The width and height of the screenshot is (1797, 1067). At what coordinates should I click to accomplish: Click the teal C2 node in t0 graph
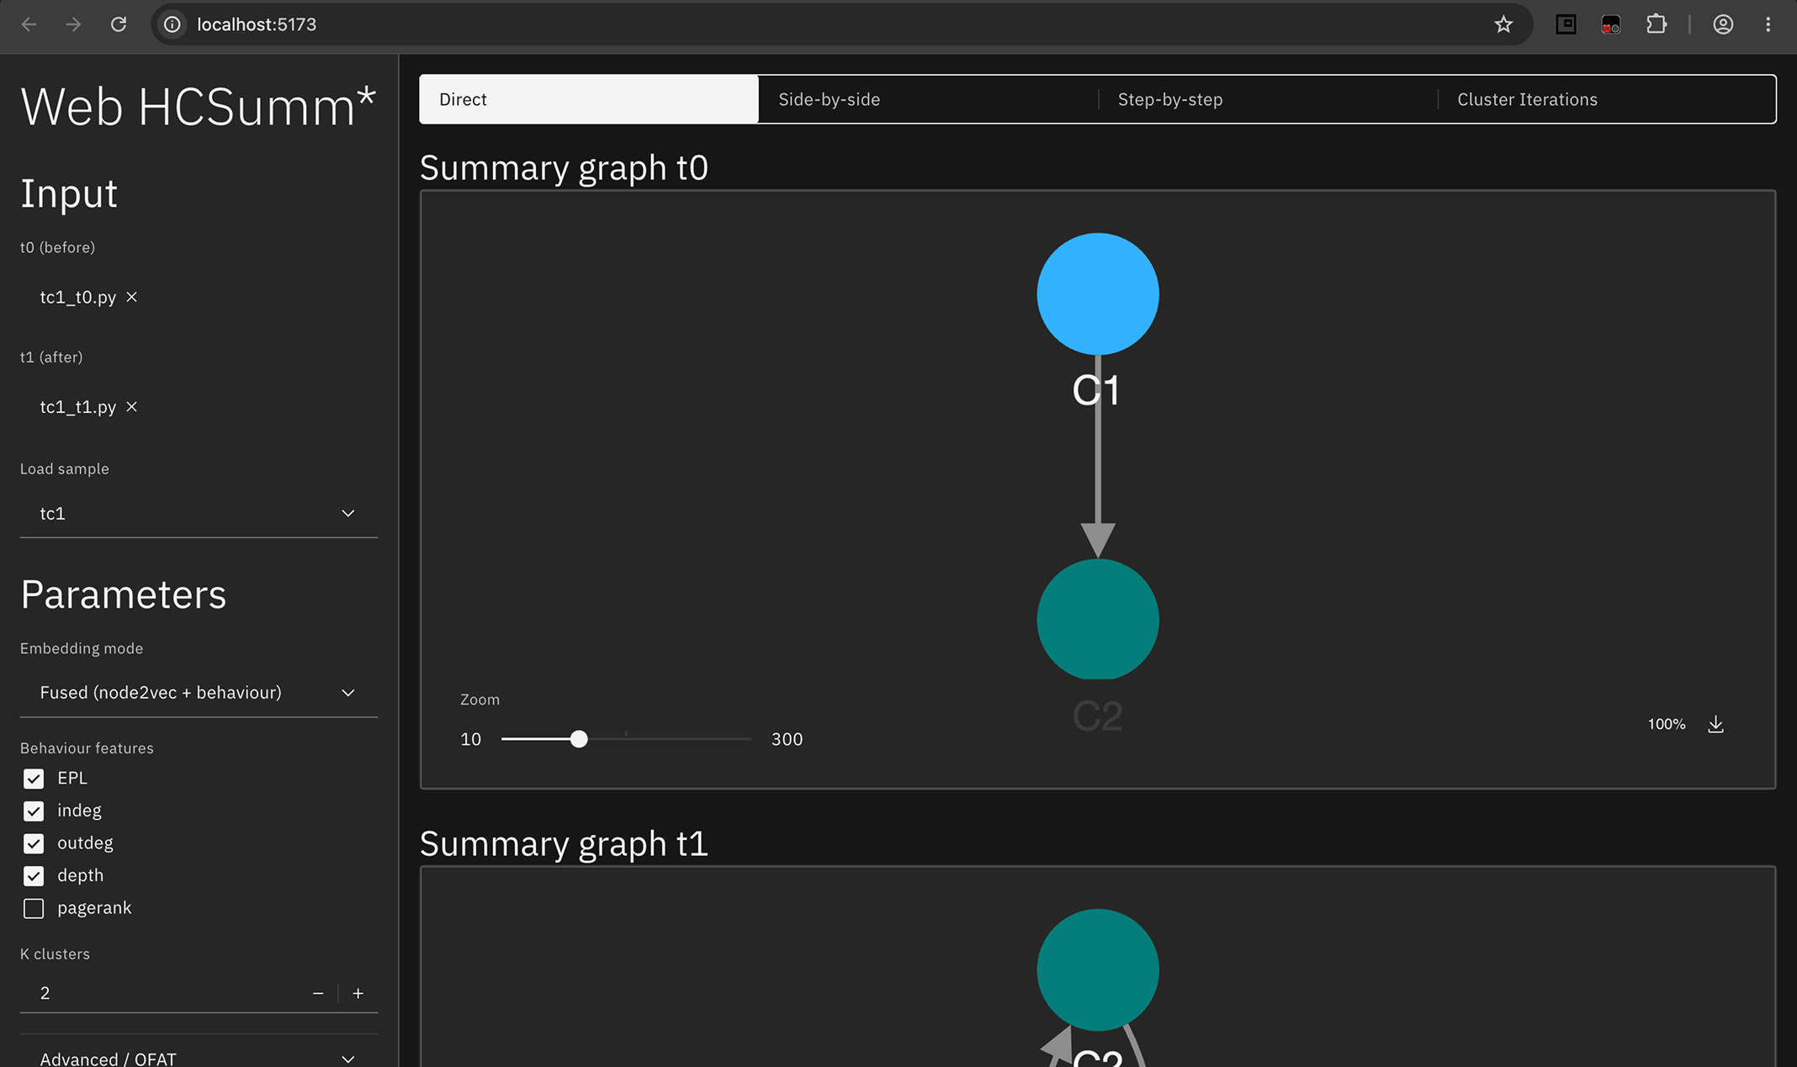click(1098, 620)
